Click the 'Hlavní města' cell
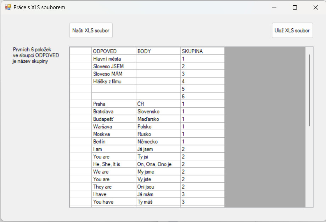This screenshot has width=326, height=222. click(114, 59)
